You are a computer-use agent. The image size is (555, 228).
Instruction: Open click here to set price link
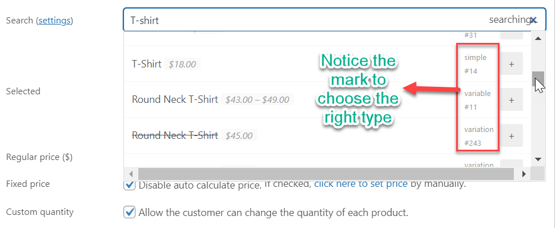pos(361,184)
